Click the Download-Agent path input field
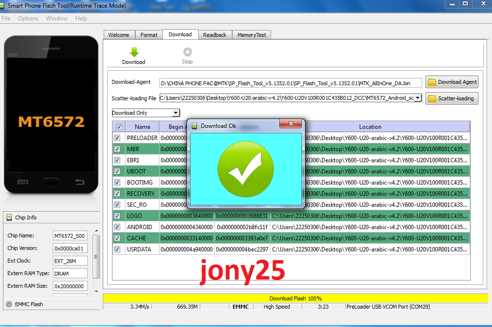This screenshot has height=327, width=492. tap(290, 83)
